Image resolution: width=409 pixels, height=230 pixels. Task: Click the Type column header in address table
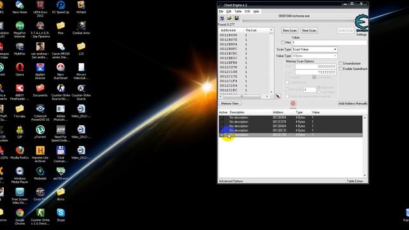(x=299, y=112)
